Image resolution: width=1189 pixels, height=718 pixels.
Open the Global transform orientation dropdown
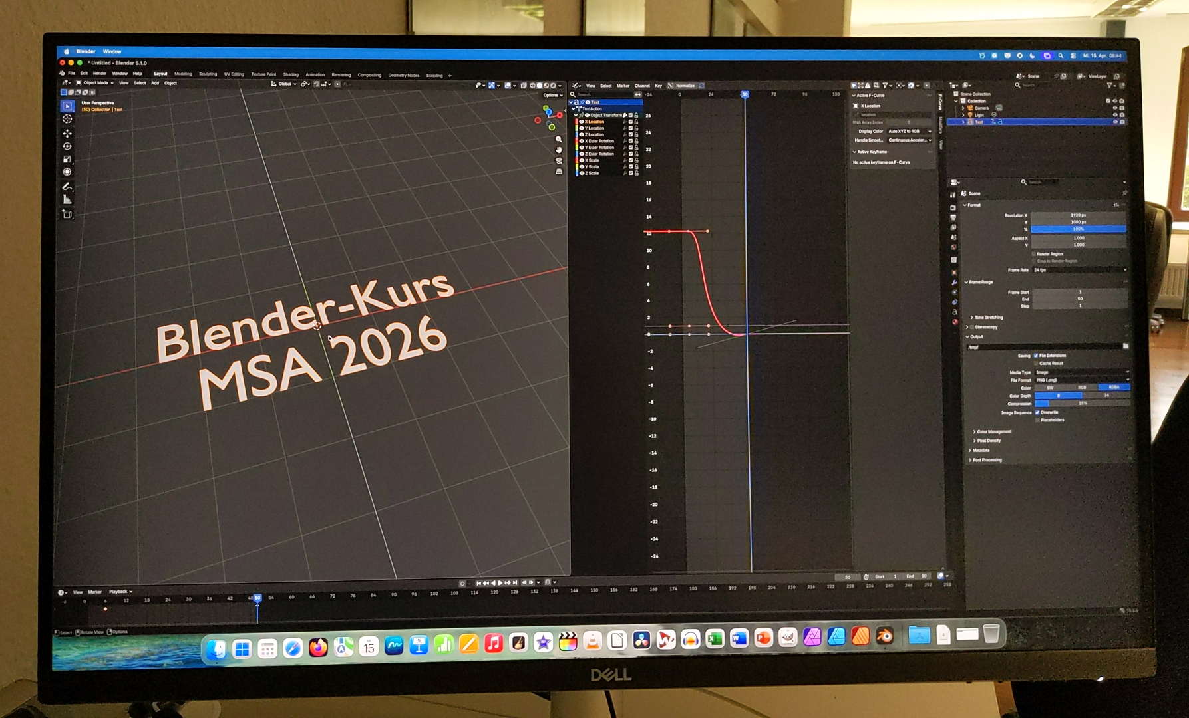click(x=284, y=84)
